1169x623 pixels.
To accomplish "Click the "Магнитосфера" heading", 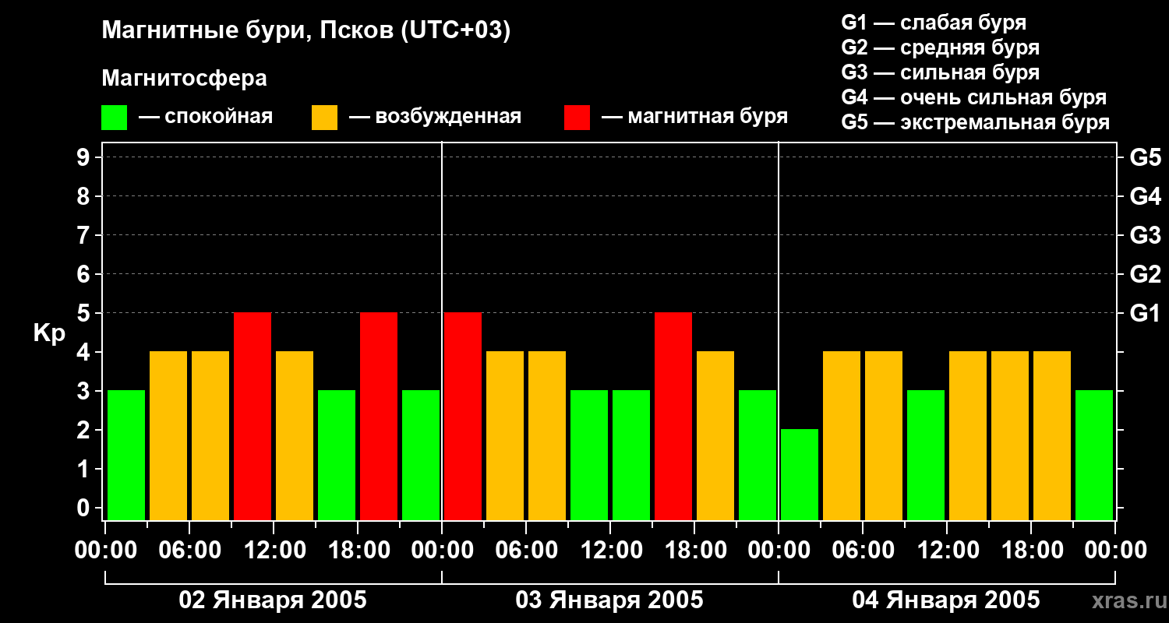I will [184, 79].
